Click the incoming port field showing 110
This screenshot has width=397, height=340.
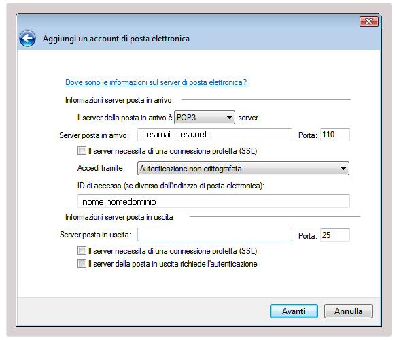pyautogui.click(x=334, y=135)
